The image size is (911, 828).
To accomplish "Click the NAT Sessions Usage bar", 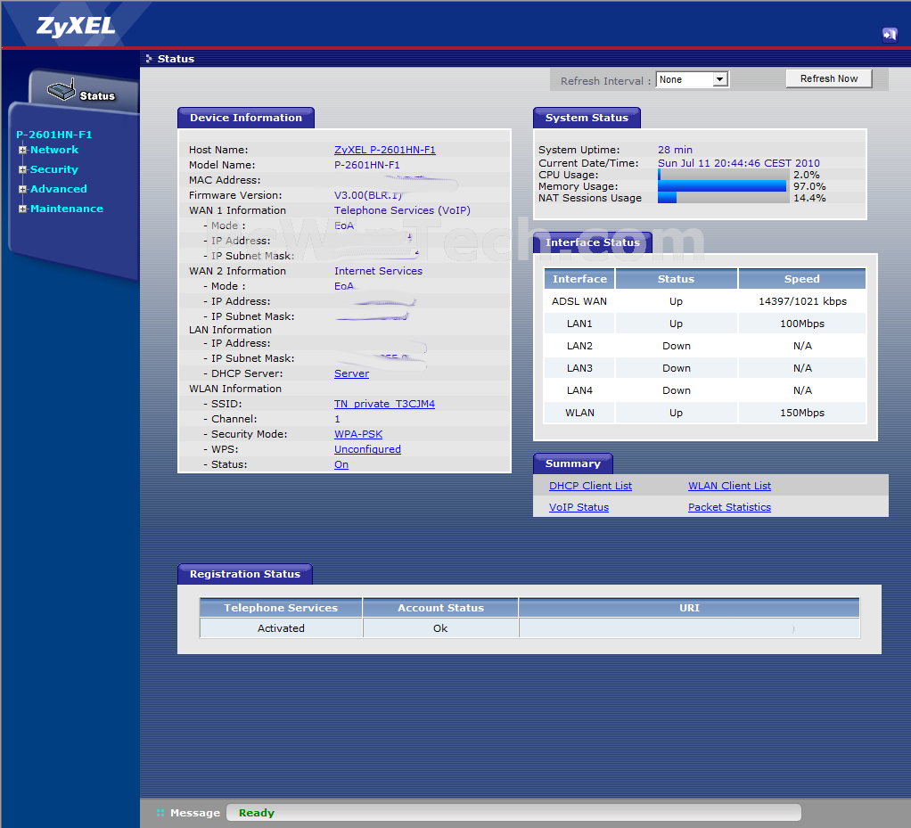I will 723,198.
